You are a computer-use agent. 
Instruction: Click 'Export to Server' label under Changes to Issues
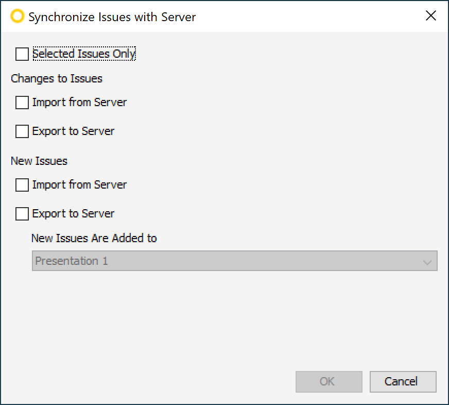pos(73,131)
